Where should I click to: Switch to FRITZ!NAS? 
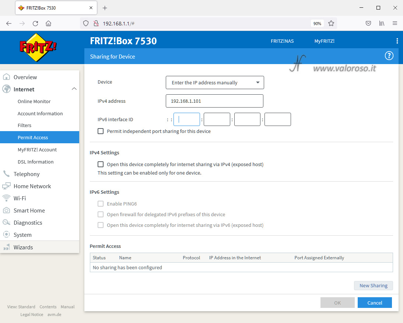coord(282,41)
